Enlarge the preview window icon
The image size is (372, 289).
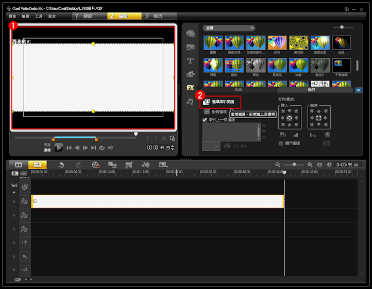[x=173, y=138]
